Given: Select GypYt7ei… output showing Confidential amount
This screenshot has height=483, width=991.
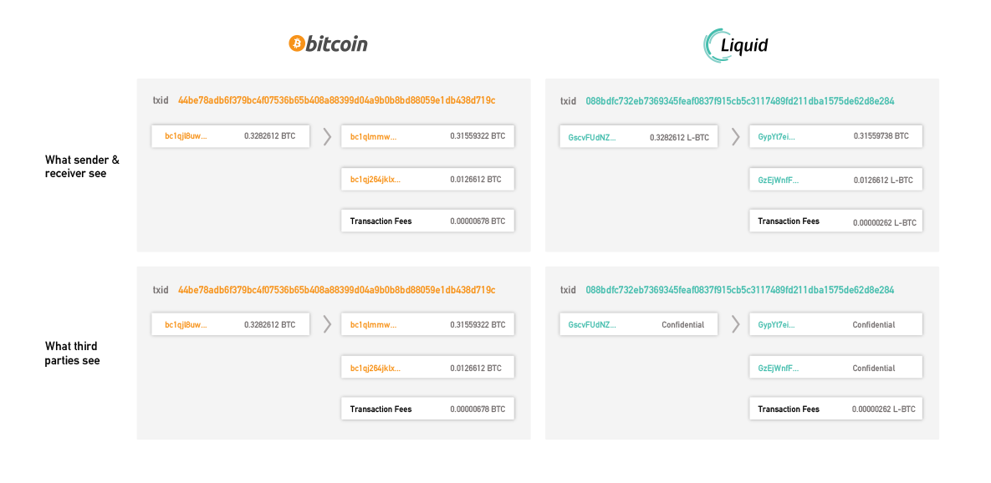Looking at the screenshot, I should pyautogui.click(x=776, y=324).
